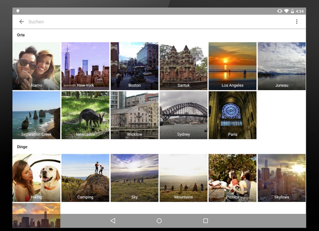The height and width of the screenshot is (231, 319).
Task: Select the Paris stained glass thumbnail
Action: click(x=232, y=115)
